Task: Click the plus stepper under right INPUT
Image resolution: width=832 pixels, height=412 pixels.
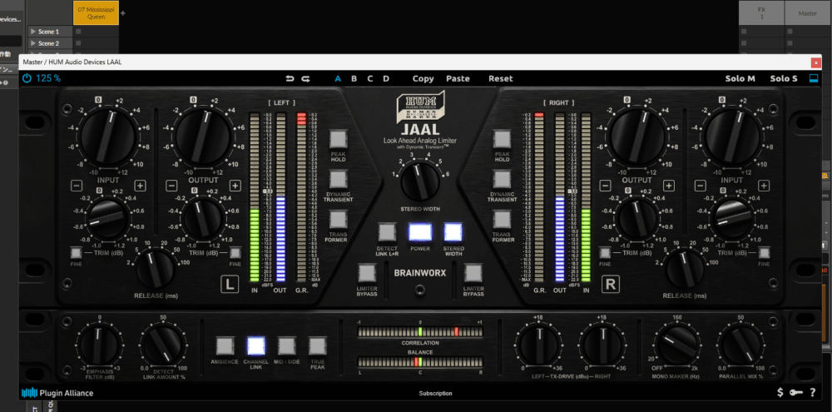Action: 764,186
